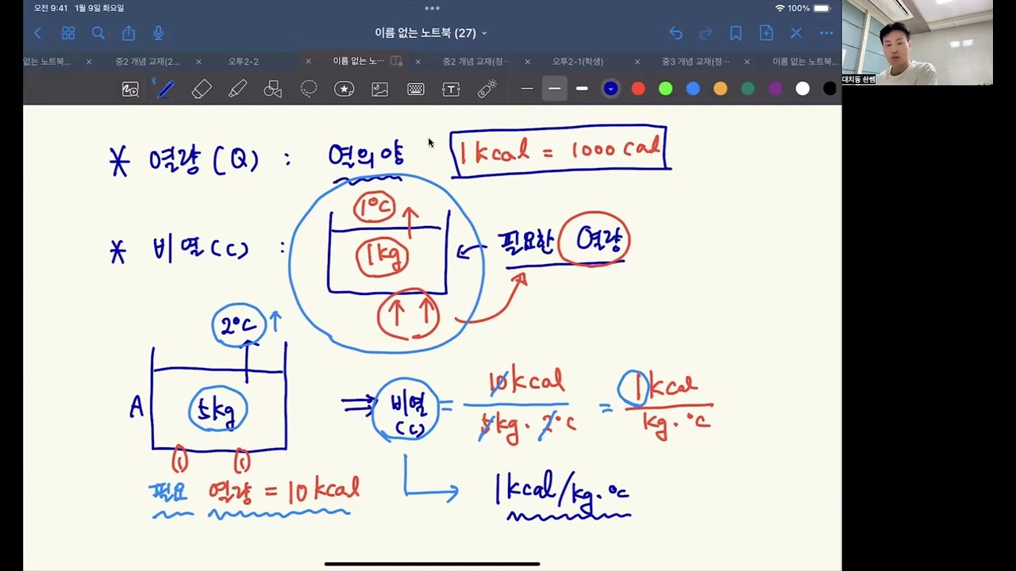Select the Text box tool
Viewport: 1016px width, 571px height.
pos(451,90)
